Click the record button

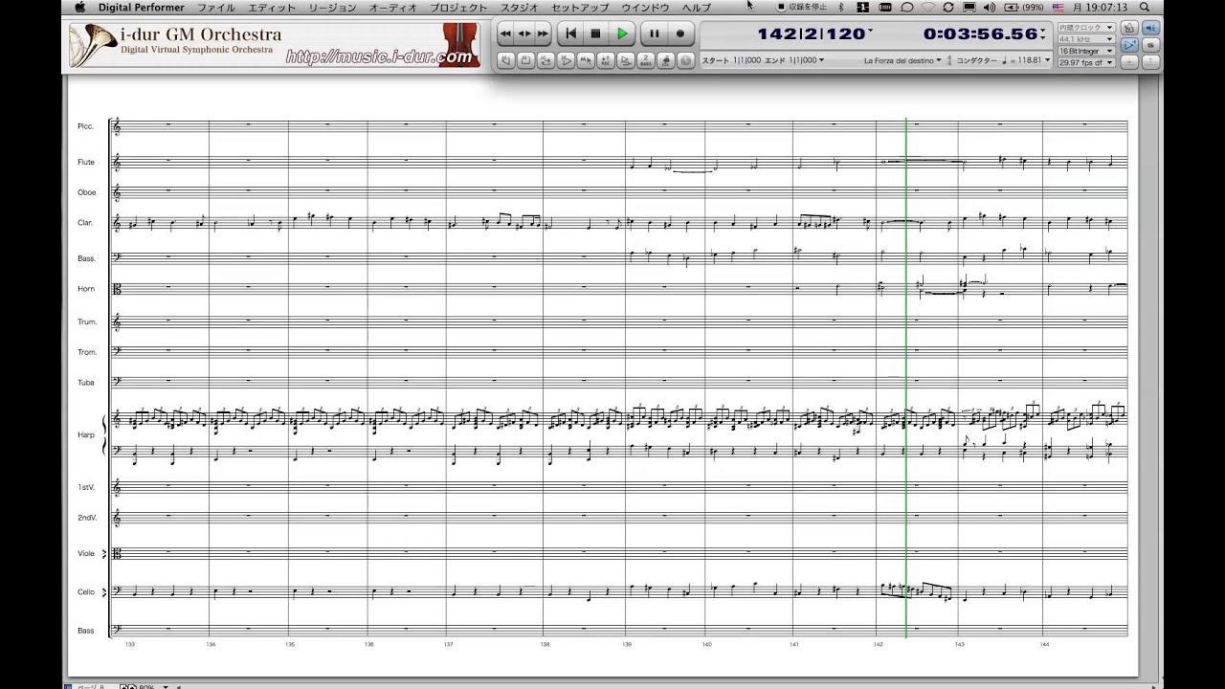[680, 33]
